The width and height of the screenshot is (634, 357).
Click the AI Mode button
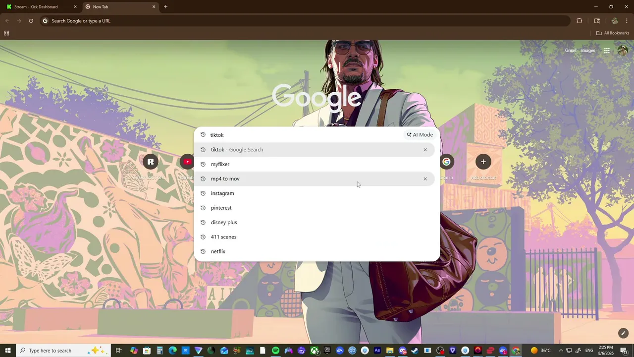pos(420,135)
